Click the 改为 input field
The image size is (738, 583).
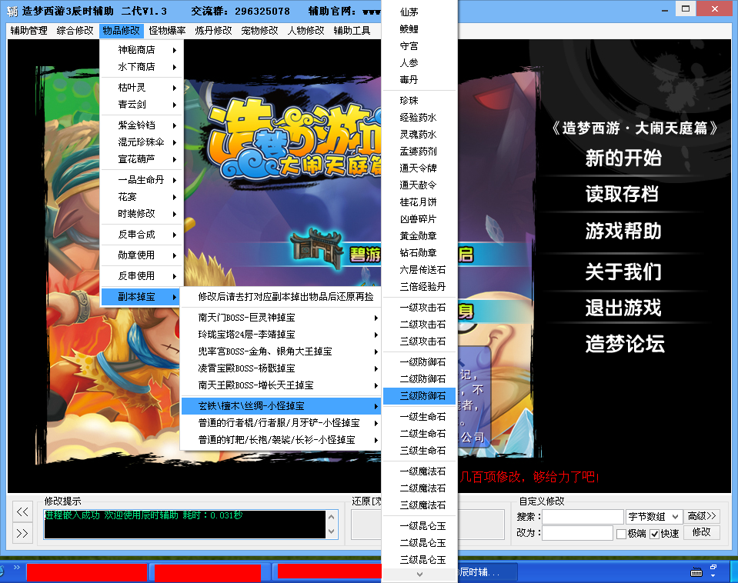coord(577,533)
